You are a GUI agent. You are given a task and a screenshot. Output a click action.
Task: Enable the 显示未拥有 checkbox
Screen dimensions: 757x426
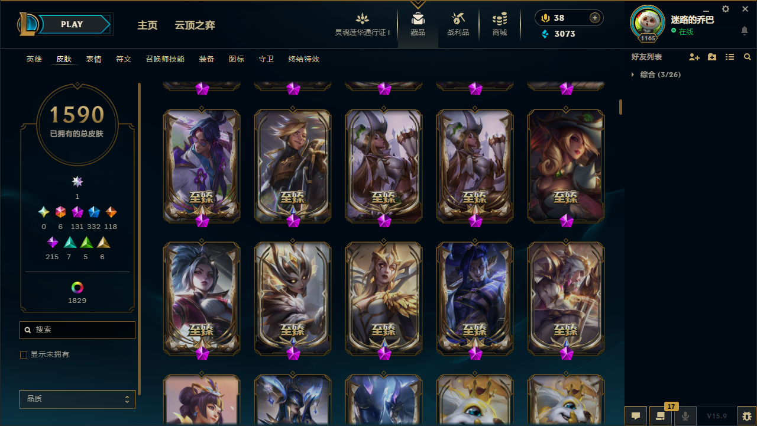tap(24, 355)
